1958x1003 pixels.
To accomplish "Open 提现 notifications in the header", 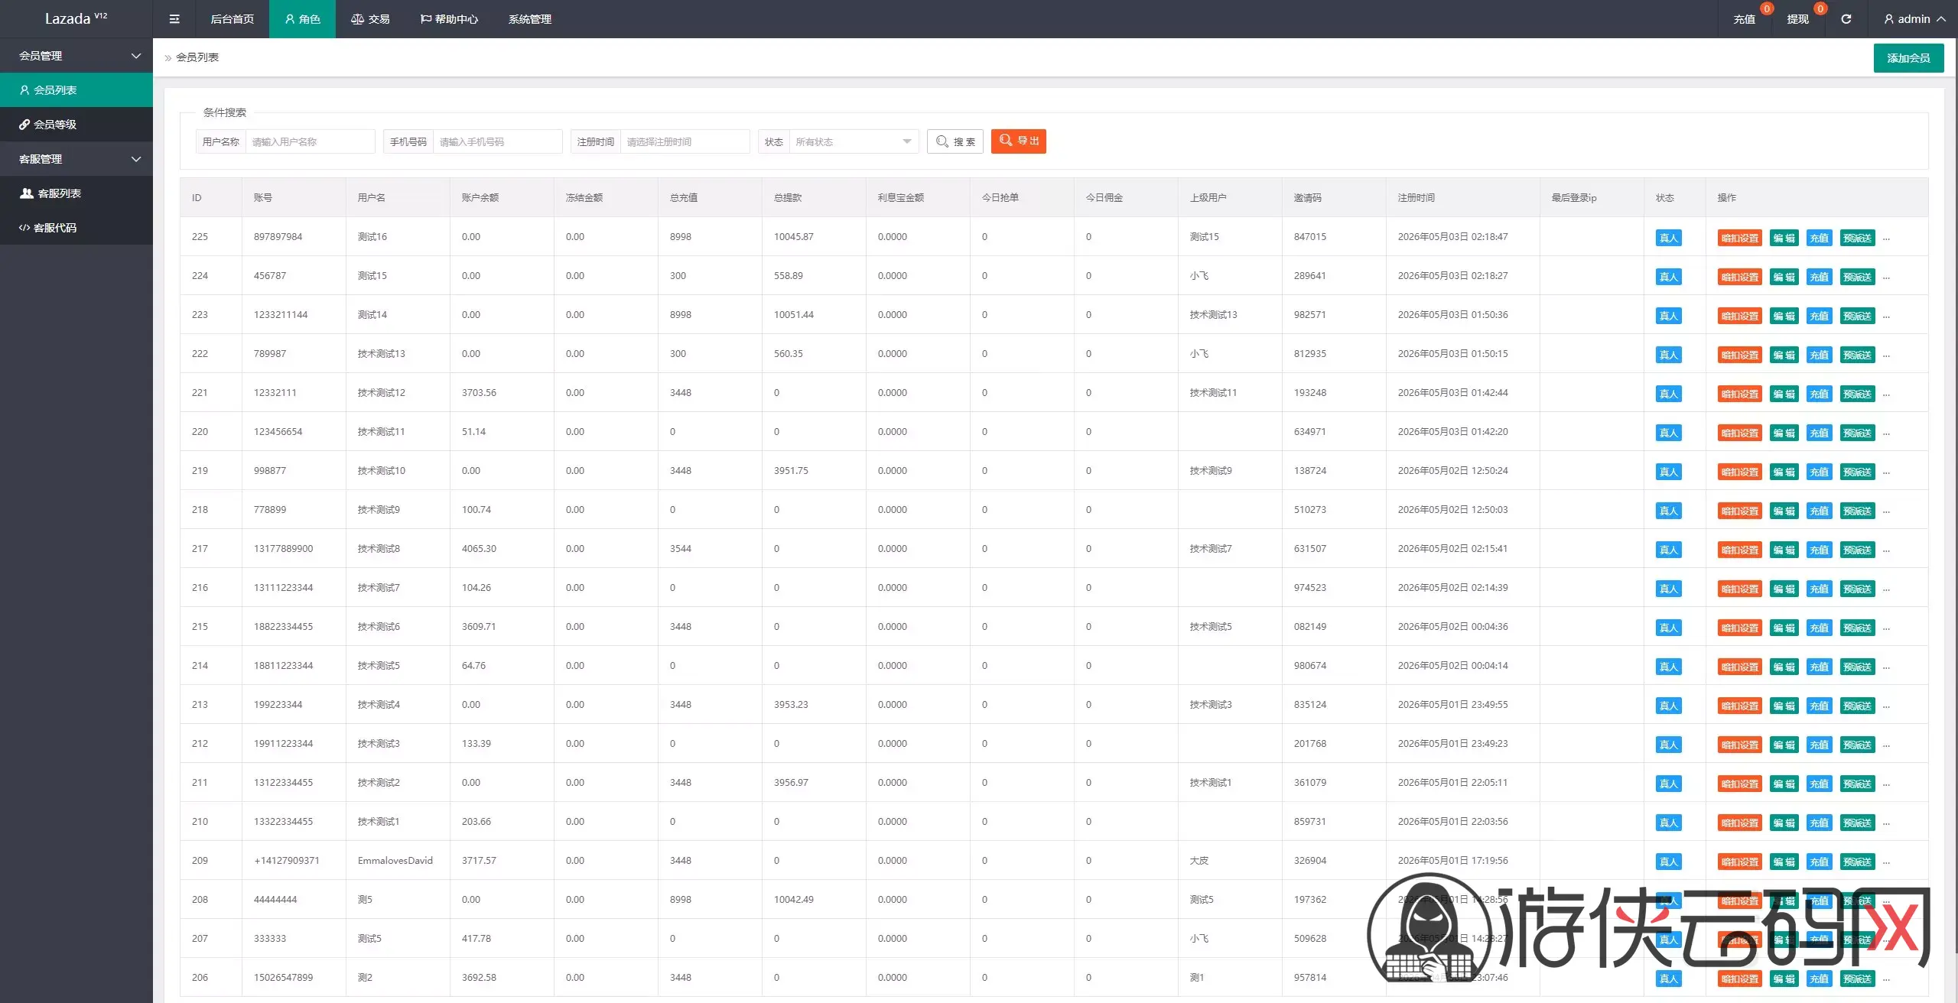I will (x=1797, y=19).
